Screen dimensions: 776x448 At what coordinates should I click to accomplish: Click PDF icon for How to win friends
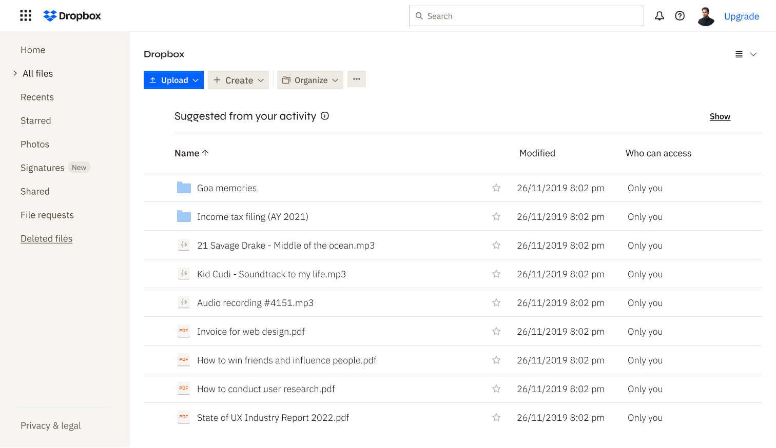[184, 360]
